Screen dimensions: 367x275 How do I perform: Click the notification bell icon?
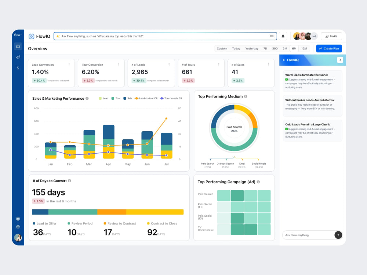coord(283,36)
